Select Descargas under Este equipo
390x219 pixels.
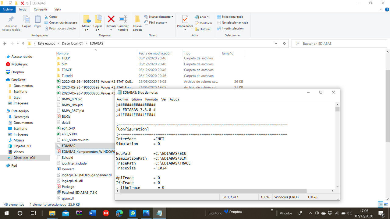tap(21, 117)
